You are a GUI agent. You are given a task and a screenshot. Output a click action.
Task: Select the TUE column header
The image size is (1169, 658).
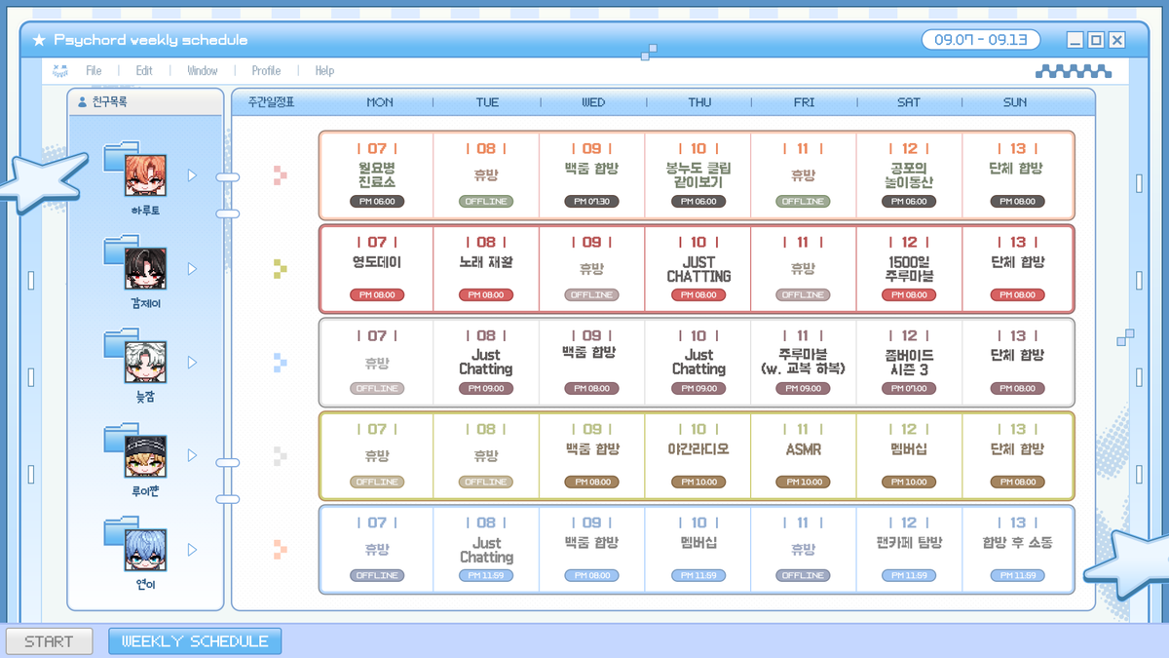click(487, 102)
